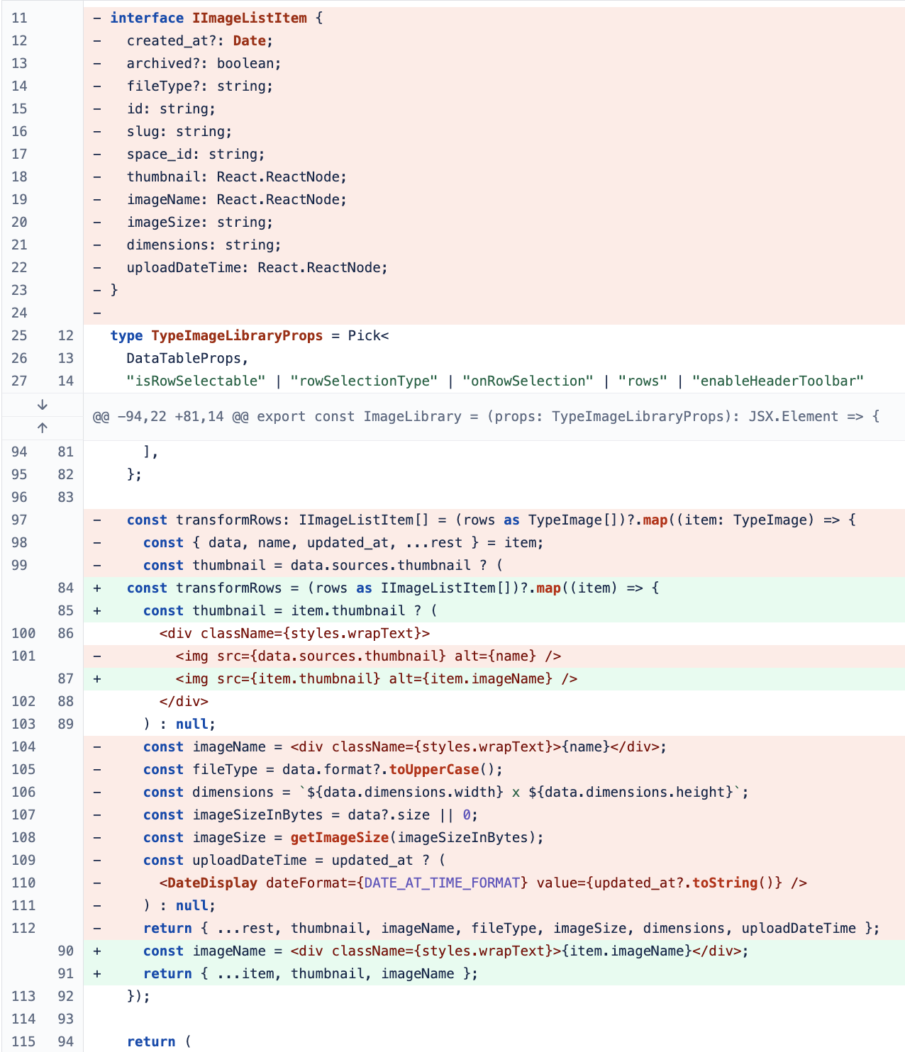Click 'const imageSizeInBytes' line
Image resolution: width=905 pixels, height=1052 pixels.
pos(494,815)
